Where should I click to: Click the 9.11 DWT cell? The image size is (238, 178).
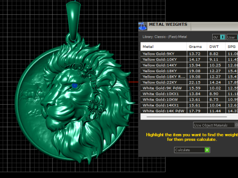coord(216,59)
